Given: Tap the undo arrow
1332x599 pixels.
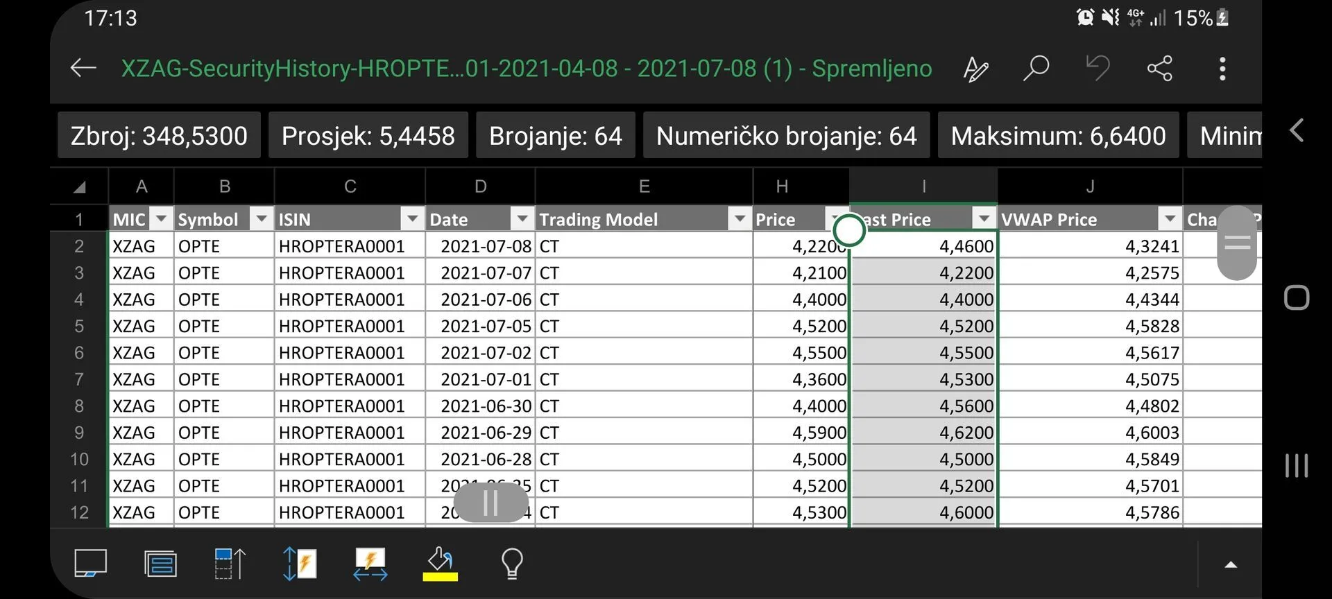Looking at the screenshot, I should (x=1098, y=68).
